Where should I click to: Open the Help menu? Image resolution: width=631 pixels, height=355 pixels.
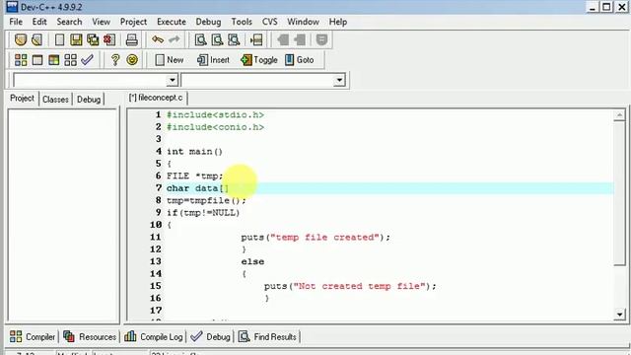(x=338, y=22)
